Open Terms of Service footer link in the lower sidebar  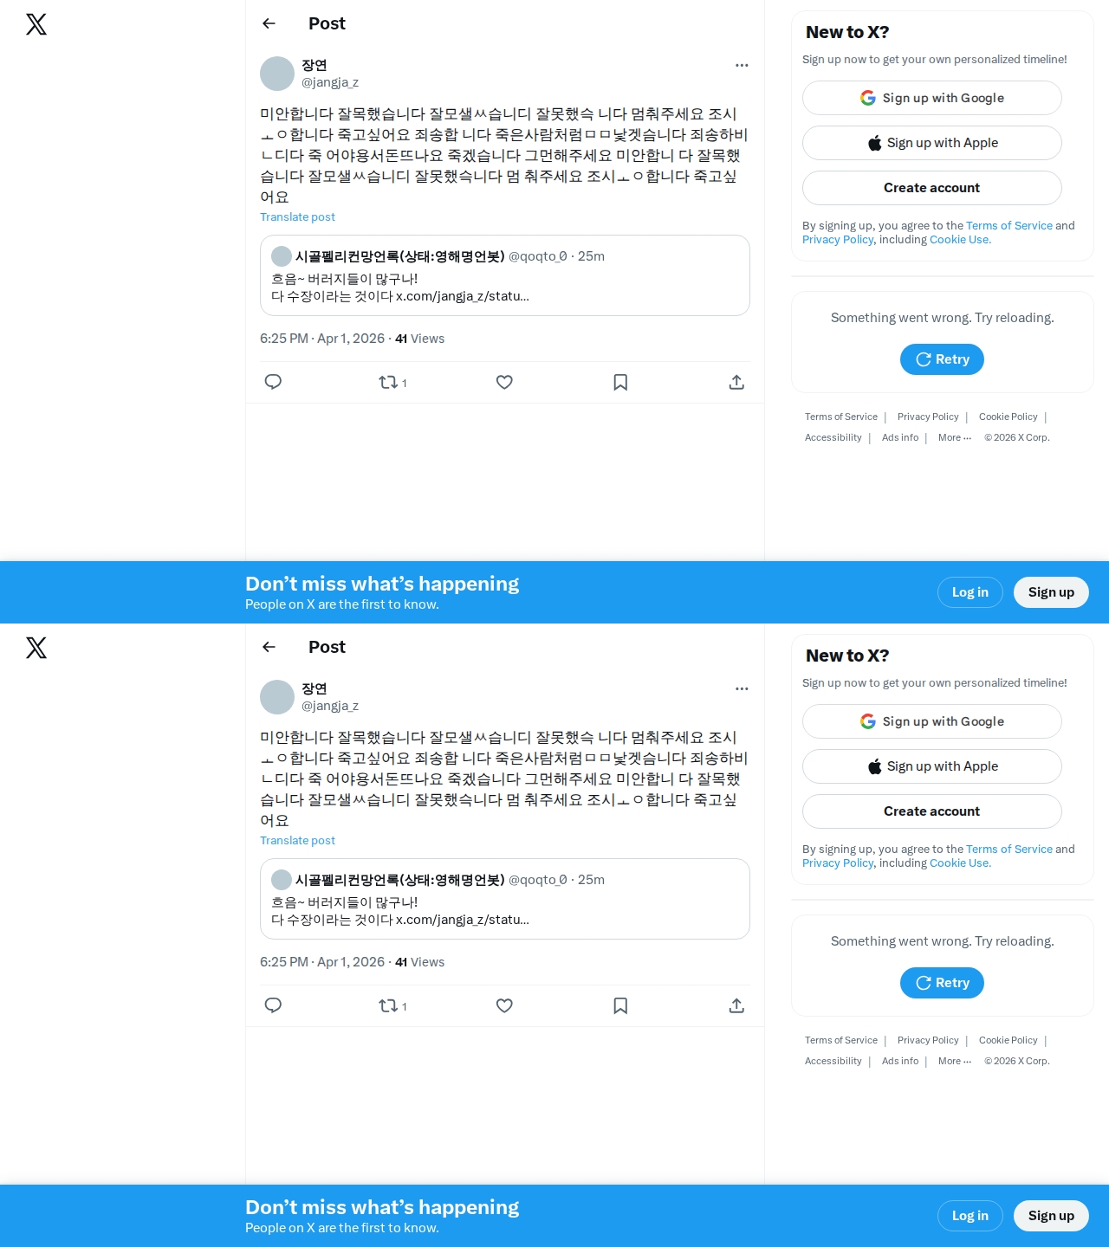(841, 1040)
